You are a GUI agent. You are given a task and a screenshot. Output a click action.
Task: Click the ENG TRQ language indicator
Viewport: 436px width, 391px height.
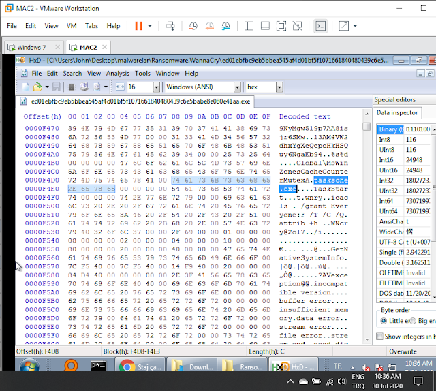click(x=358, y=381)
